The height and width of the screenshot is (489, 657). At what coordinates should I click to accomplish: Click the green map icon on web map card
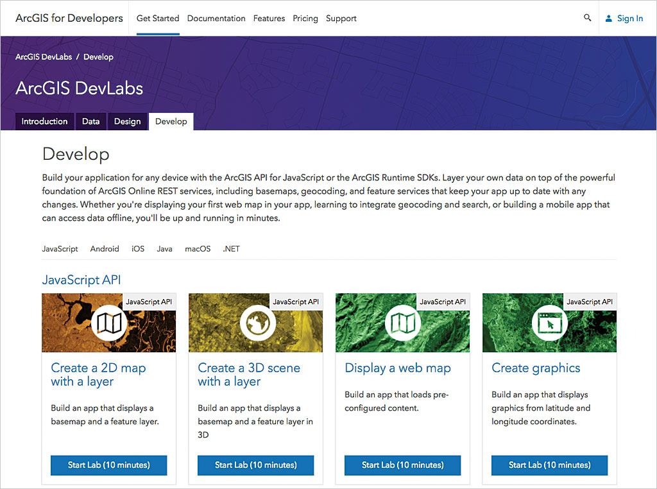point(403,323)
